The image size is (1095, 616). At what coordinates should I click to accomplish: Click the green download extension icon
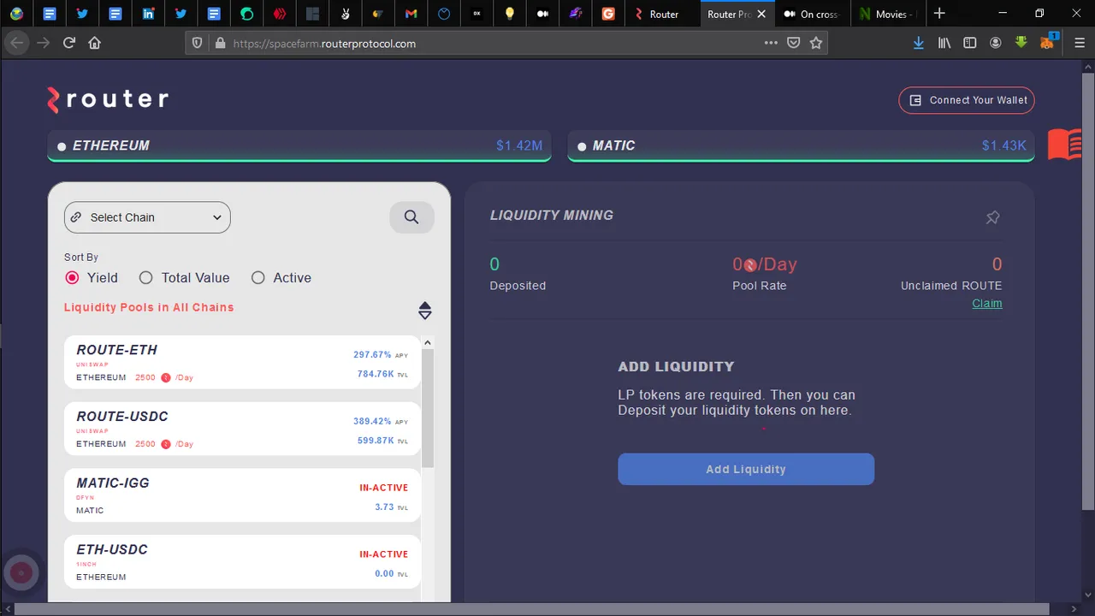[x=1021, y=43]
